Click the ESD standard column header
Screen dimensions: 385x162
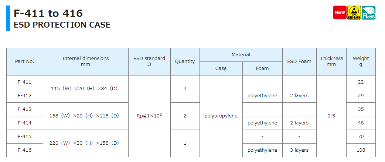coord(149,61)
